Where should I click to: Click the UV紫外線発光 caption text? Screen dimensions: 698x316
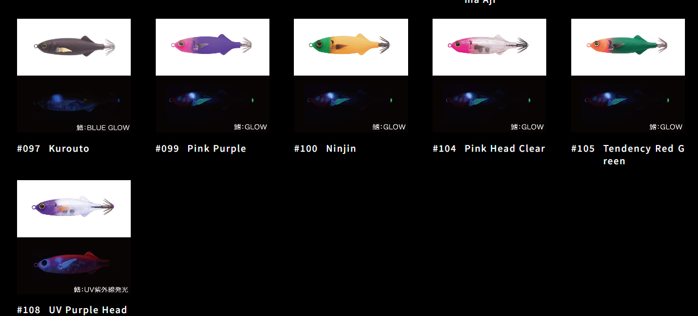coord(105,289)
